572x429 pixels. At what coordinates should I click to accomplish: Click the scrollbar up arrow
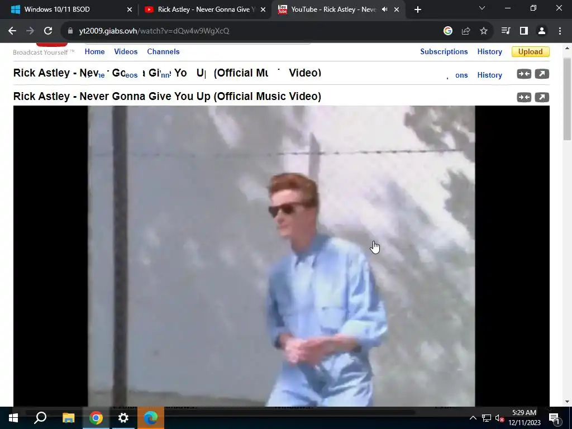click(x=567, y=48)
